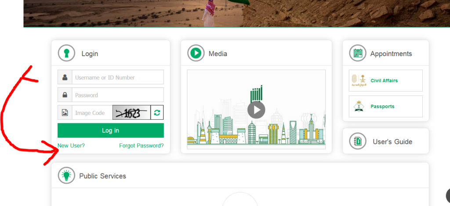Open the User's Guide card
The height and width of the screenshot is (206, 450).
click(386, 141)
